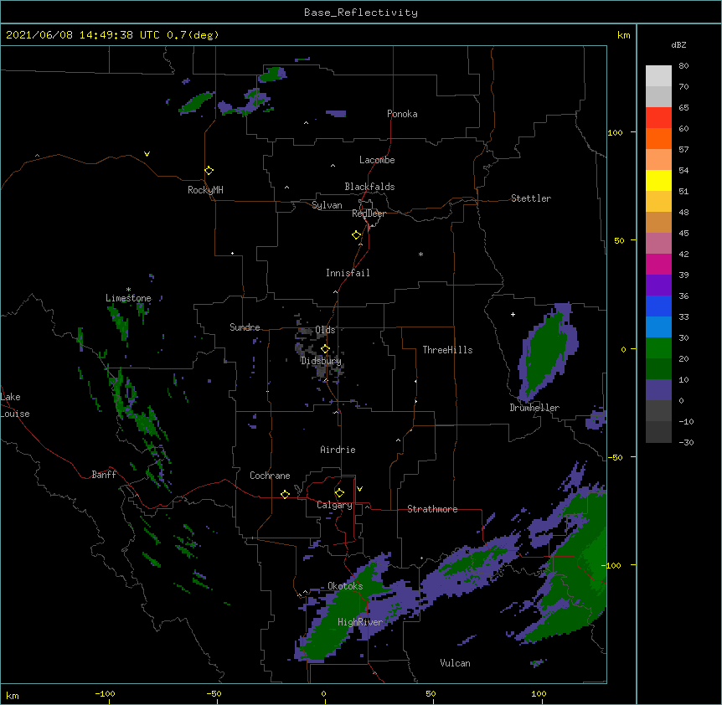Click the Ponoka town label

coord(402,114)
